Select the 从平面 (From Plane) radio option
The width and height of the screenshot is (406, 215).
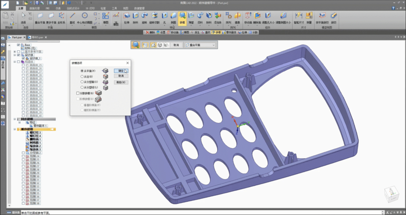pos(82,71)
